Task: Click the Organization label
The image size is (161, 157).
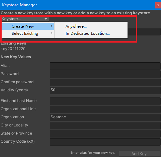Action: pyautogui.click(x=12, y=117)
